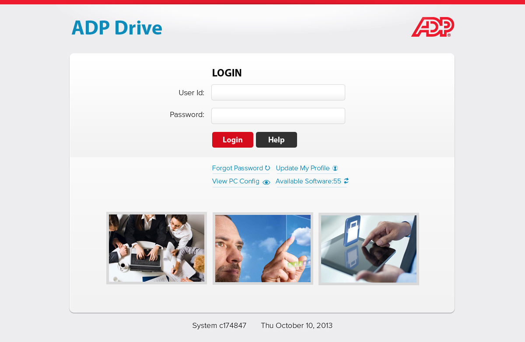Open the team meeting laptop thumbnail

tap(157, 248)
